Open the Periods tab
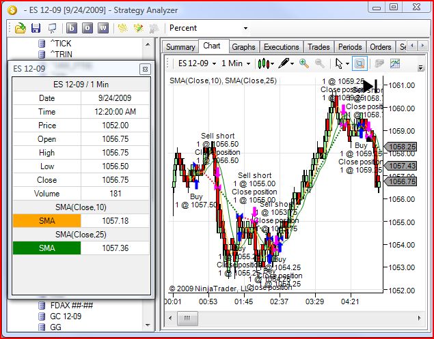434x339 pixels. pyautogui.click(x=350, y=47)
